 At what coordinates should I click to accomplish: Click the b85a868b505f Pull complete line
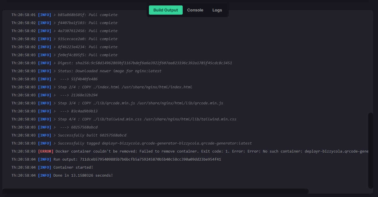87,15
